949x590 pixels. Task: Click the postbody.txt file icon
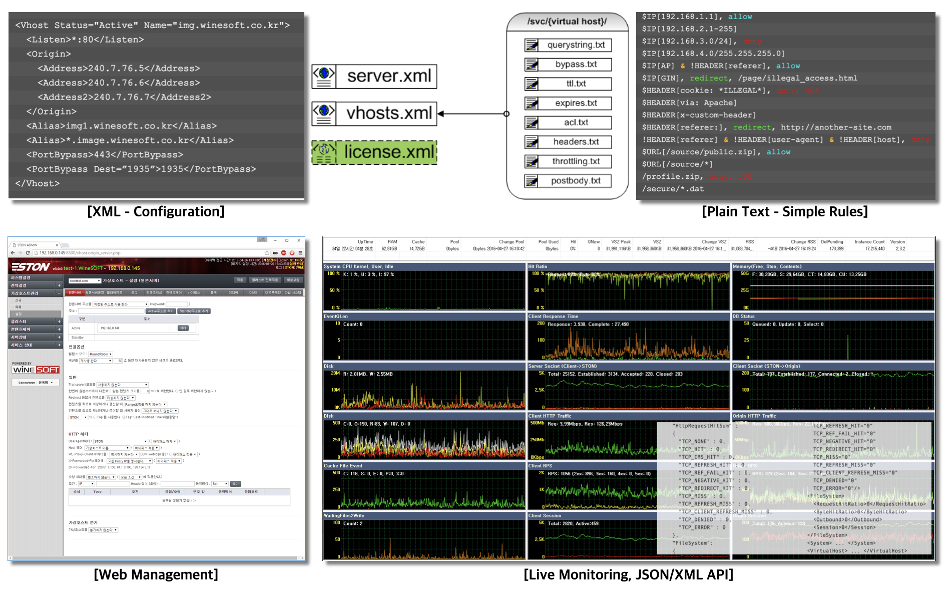[x=532, y=181]
